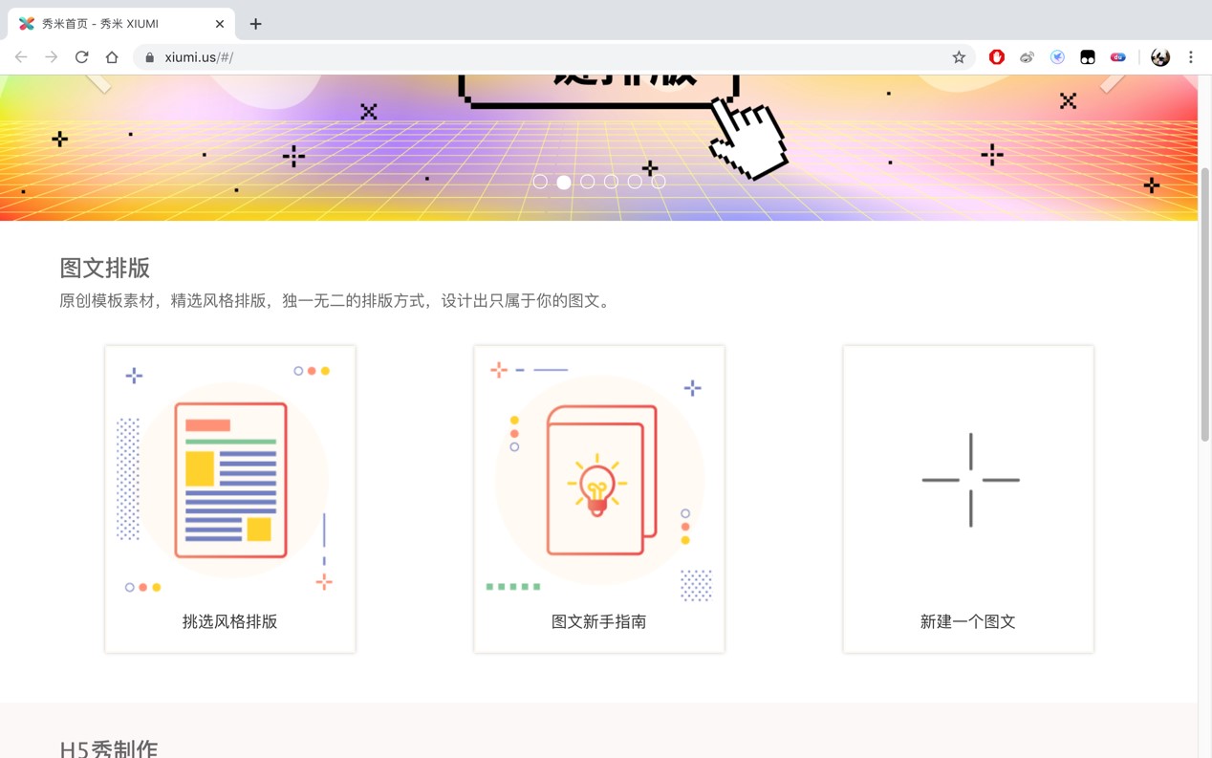The height and width of the screenshot is (758, 1212).
Task: Go to the previous banner slide
Action: 97,82
